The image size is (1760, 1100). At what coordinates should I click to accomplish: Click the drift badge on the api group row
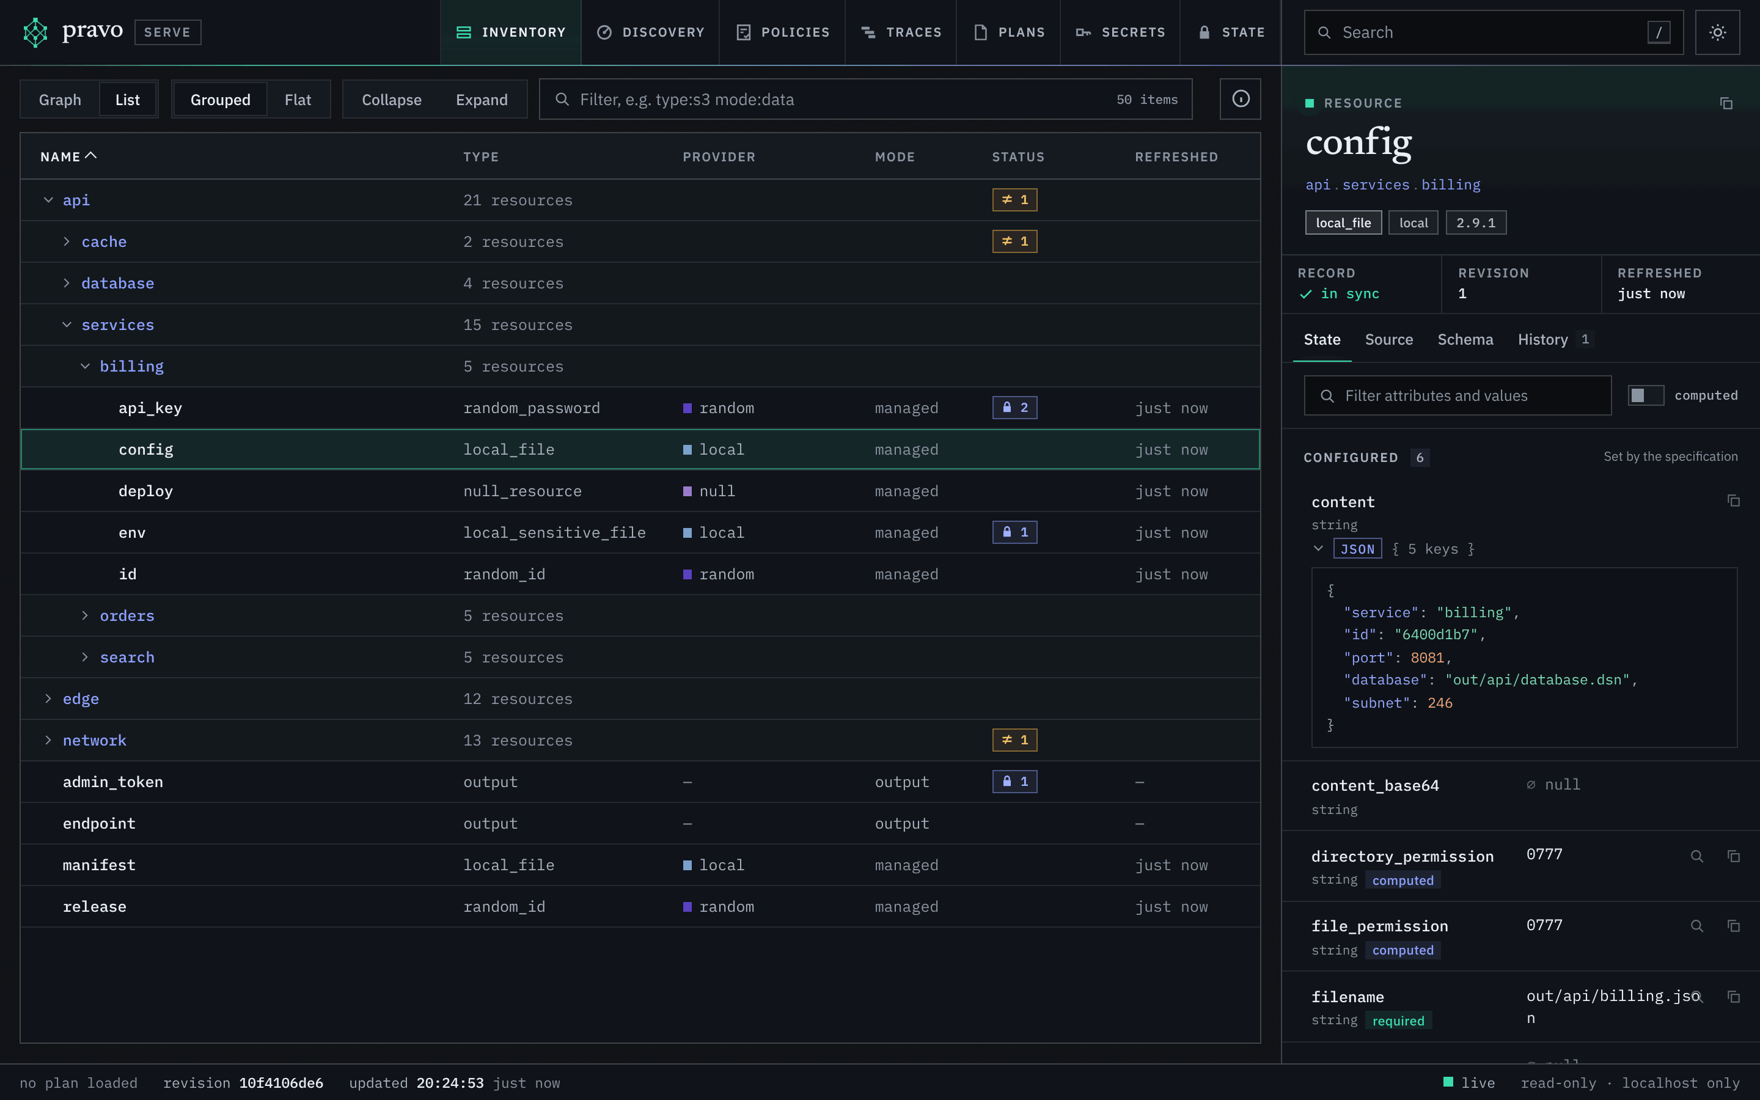coord(1014,199)
